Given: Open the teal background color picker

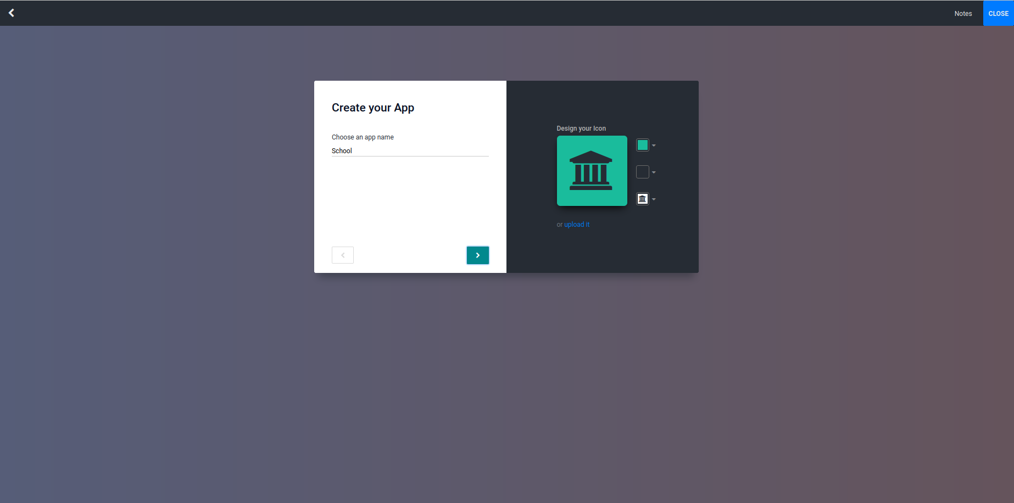Looking at the screenshot, I should point(642,145).
